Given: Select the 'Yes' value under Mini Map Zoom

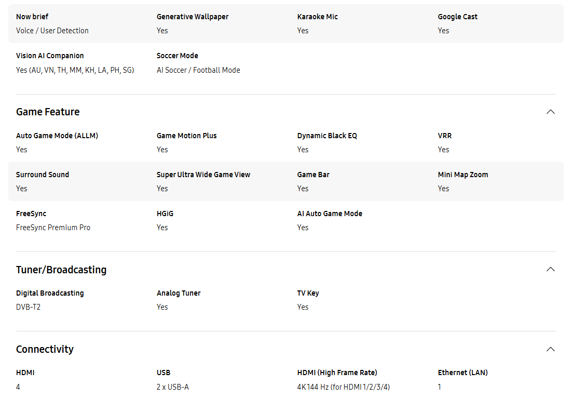Looking at the screenshot, I should click(x=443, y=189).
